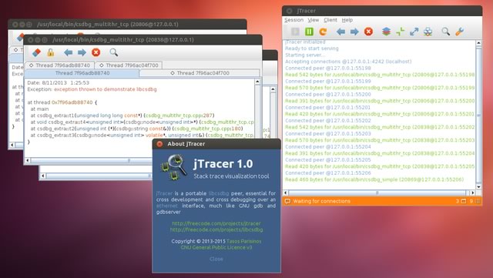Click log line 'Accepting connections @127.0.0.1:4242'
493x278 pixels.
(x=348, y=62)
